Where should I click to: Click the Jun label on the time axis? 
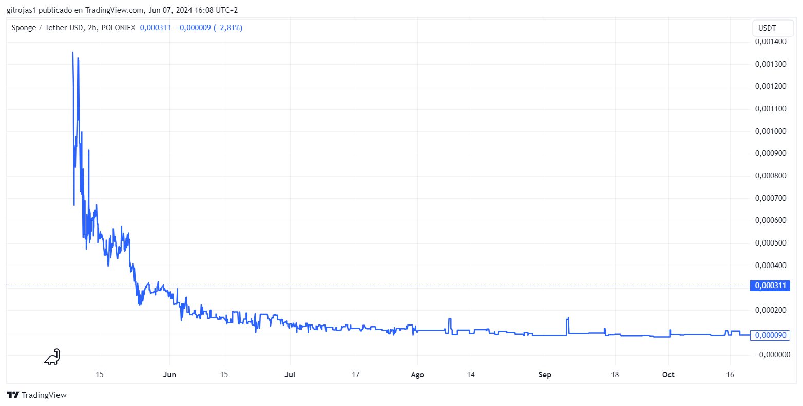[169, 375]
